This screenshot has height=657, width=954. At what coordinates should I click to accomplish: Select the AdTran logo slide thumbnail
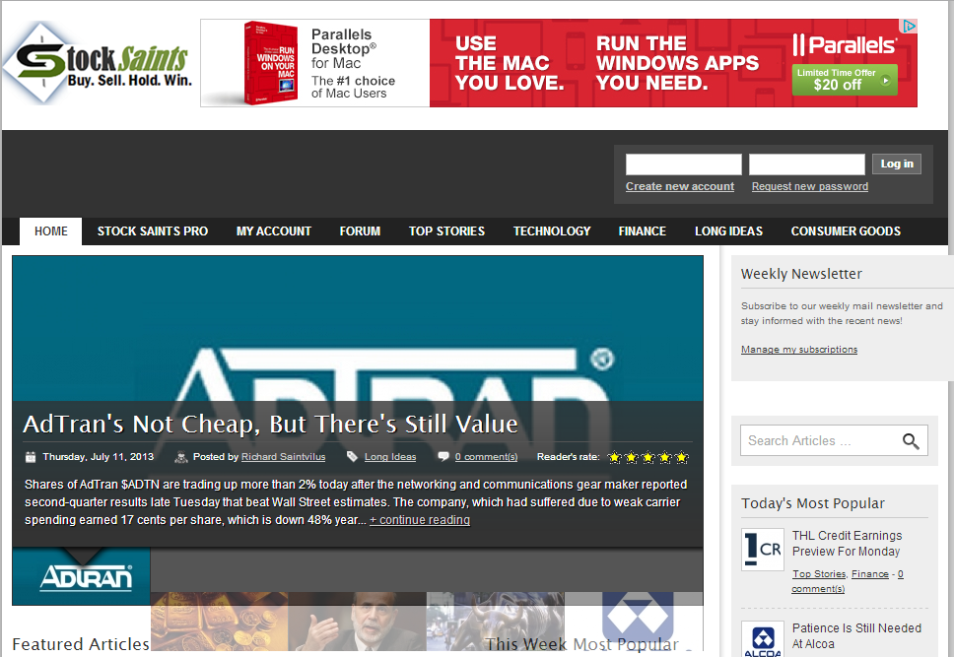[x=82, y=576]
